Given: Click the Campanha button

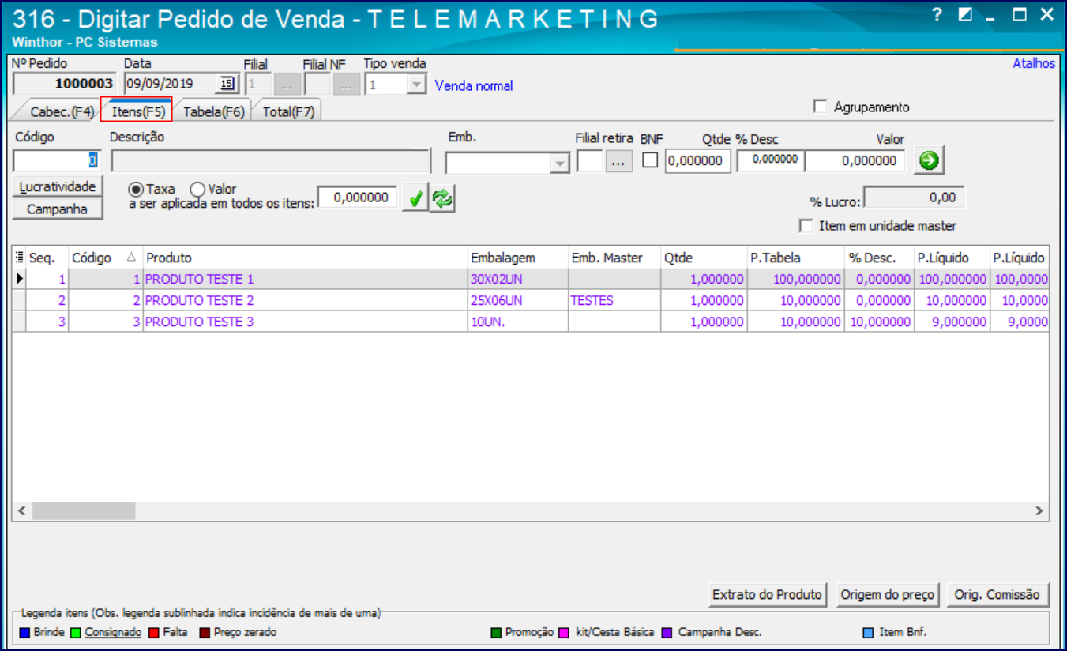Looking at the screenshot, I should (58, 209).
